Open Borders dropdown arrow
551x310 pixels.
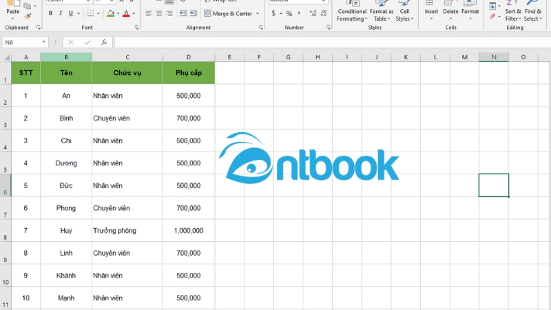tap(98, 13)
